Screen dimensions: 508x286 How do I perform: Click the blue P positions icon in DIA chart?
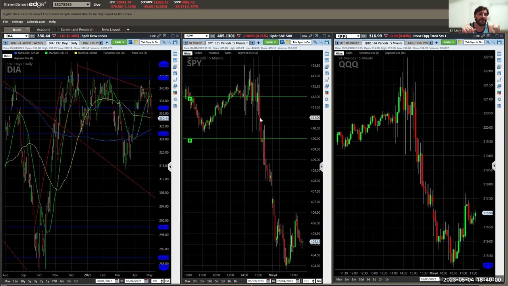pyautogui.click(x=131, y=42)
